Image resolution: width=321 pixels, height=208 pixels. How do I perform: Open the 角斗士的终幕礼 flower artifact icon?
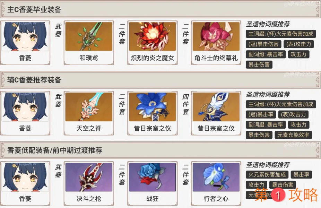point(216,36)
